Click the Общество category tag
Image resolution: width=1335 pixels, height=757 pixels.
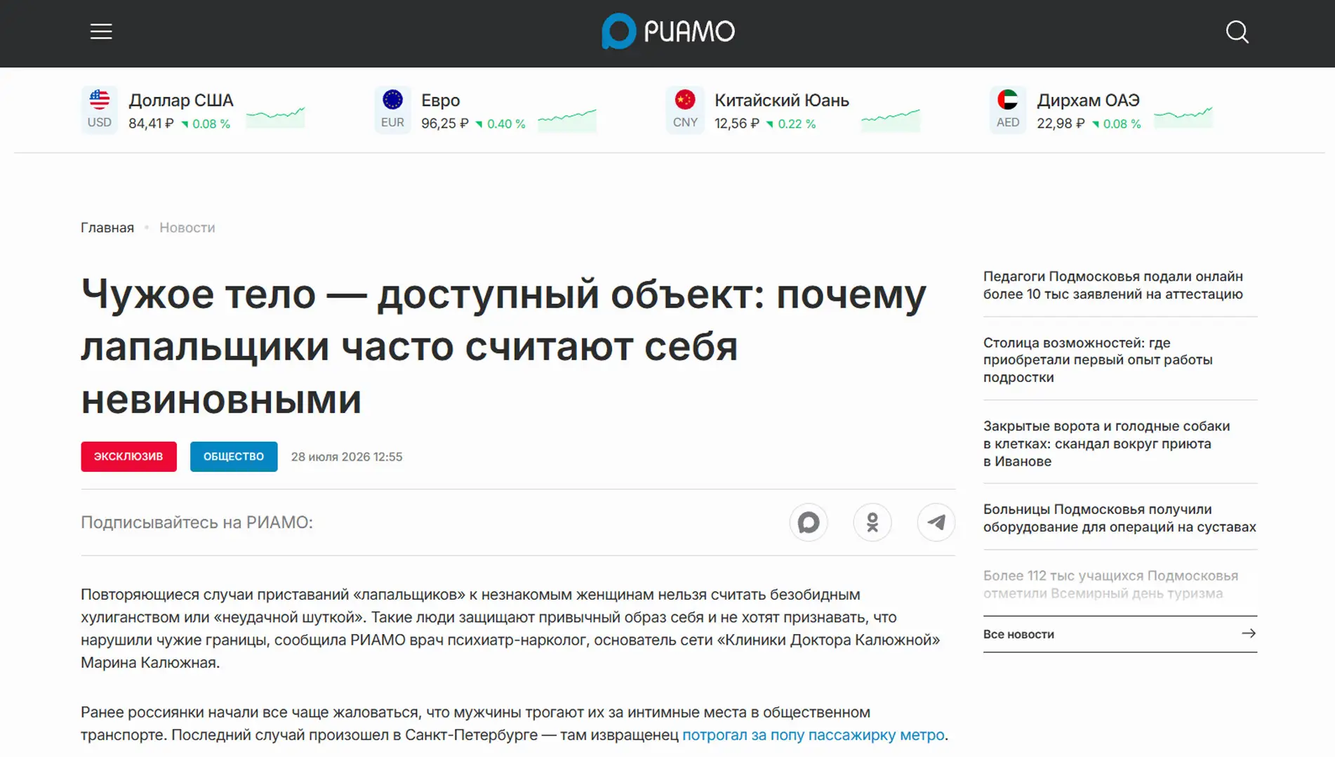point(234,456)
